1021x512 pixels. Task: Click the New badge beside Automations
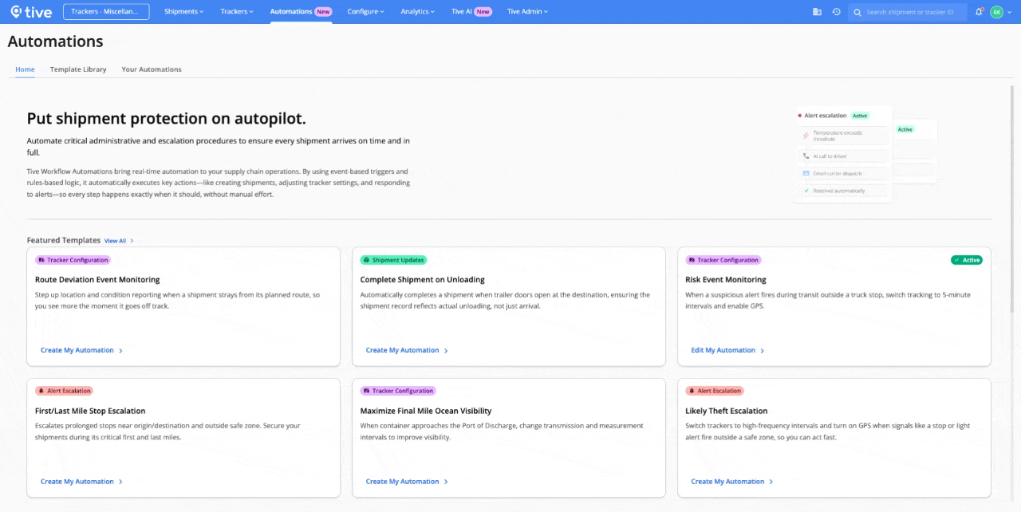pyautogui.click(x=323, y=12)
